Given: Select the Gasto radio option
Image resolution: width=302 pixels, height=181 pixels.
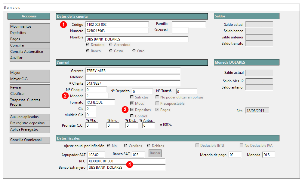Looking at the screenshot, I should pyautogui.click(x=111, y=51).
